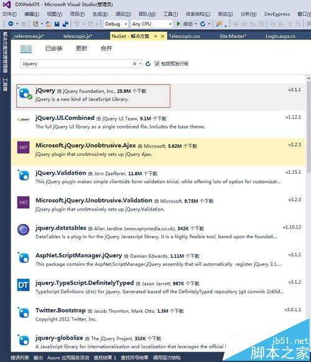Click the DT DefinitelyTyped package icon
Viewport: 311px width, 362px height.
(x=24, y=285)
